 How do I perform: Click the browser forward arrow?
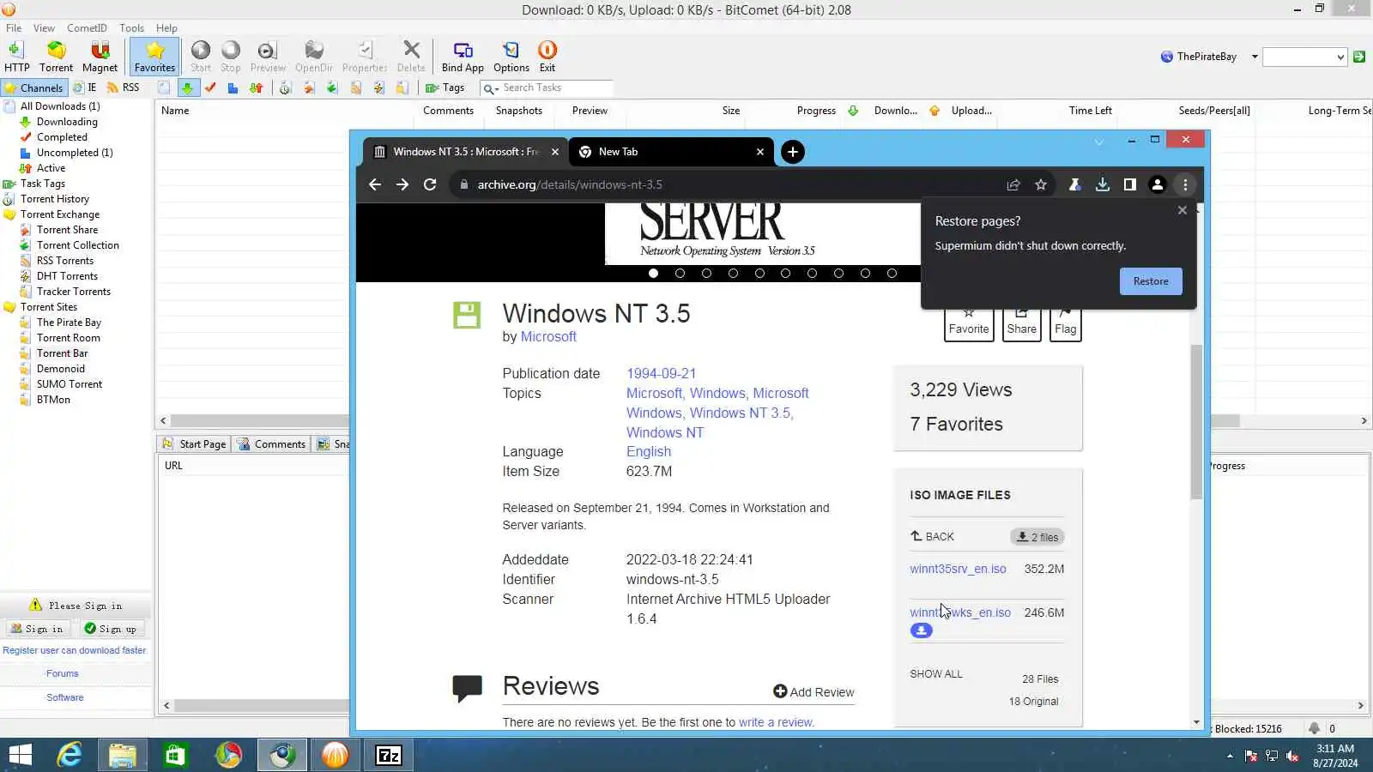402,184
